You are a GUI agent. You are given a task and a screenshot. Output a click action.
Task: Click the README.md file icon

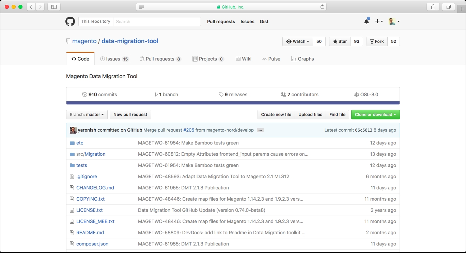(x=72, y=233)
